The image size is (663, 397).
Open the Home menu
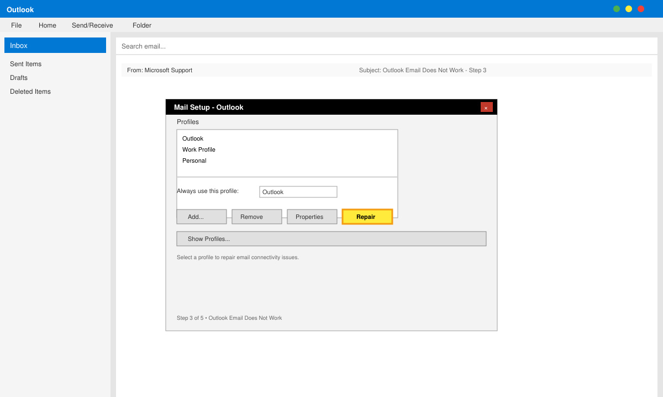[x=48, y=25]
